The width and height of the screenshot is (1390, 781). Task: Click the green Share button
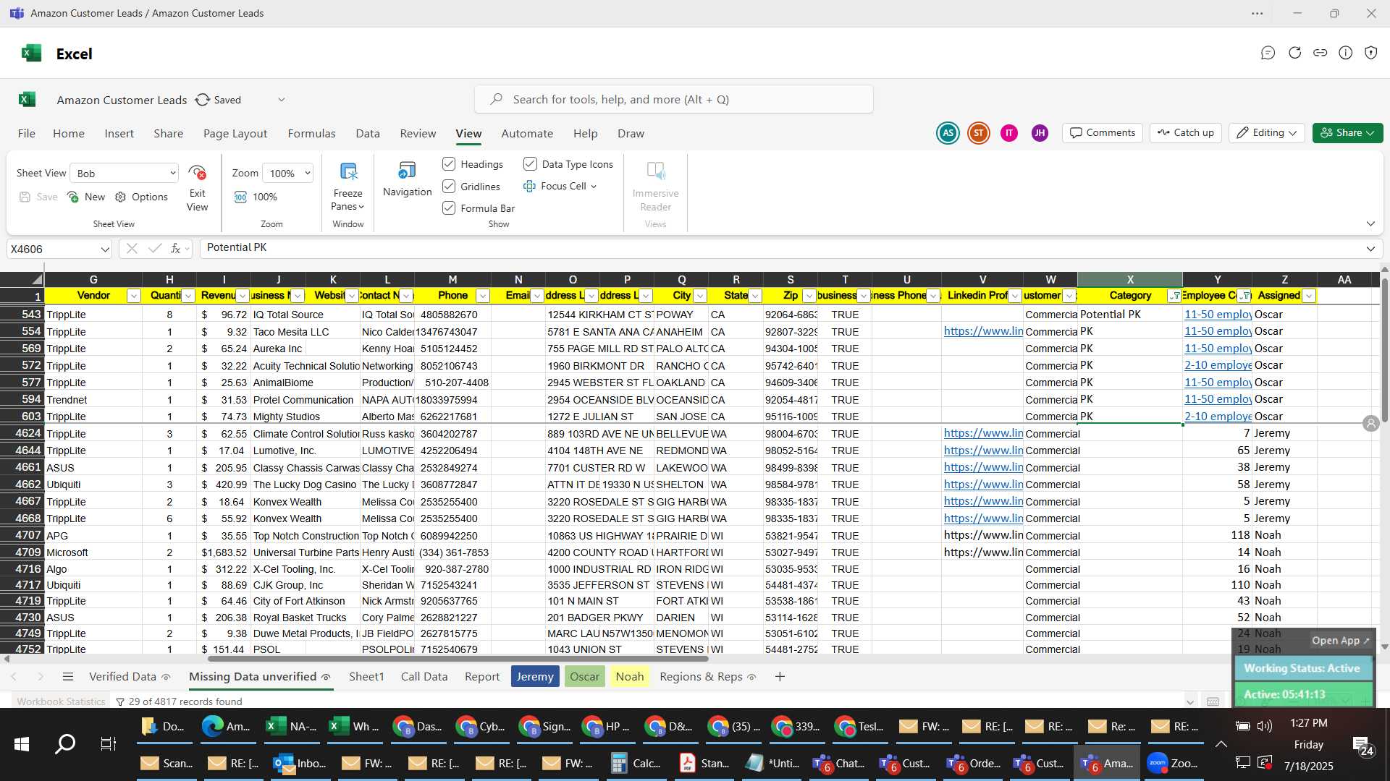(1348, 133)
